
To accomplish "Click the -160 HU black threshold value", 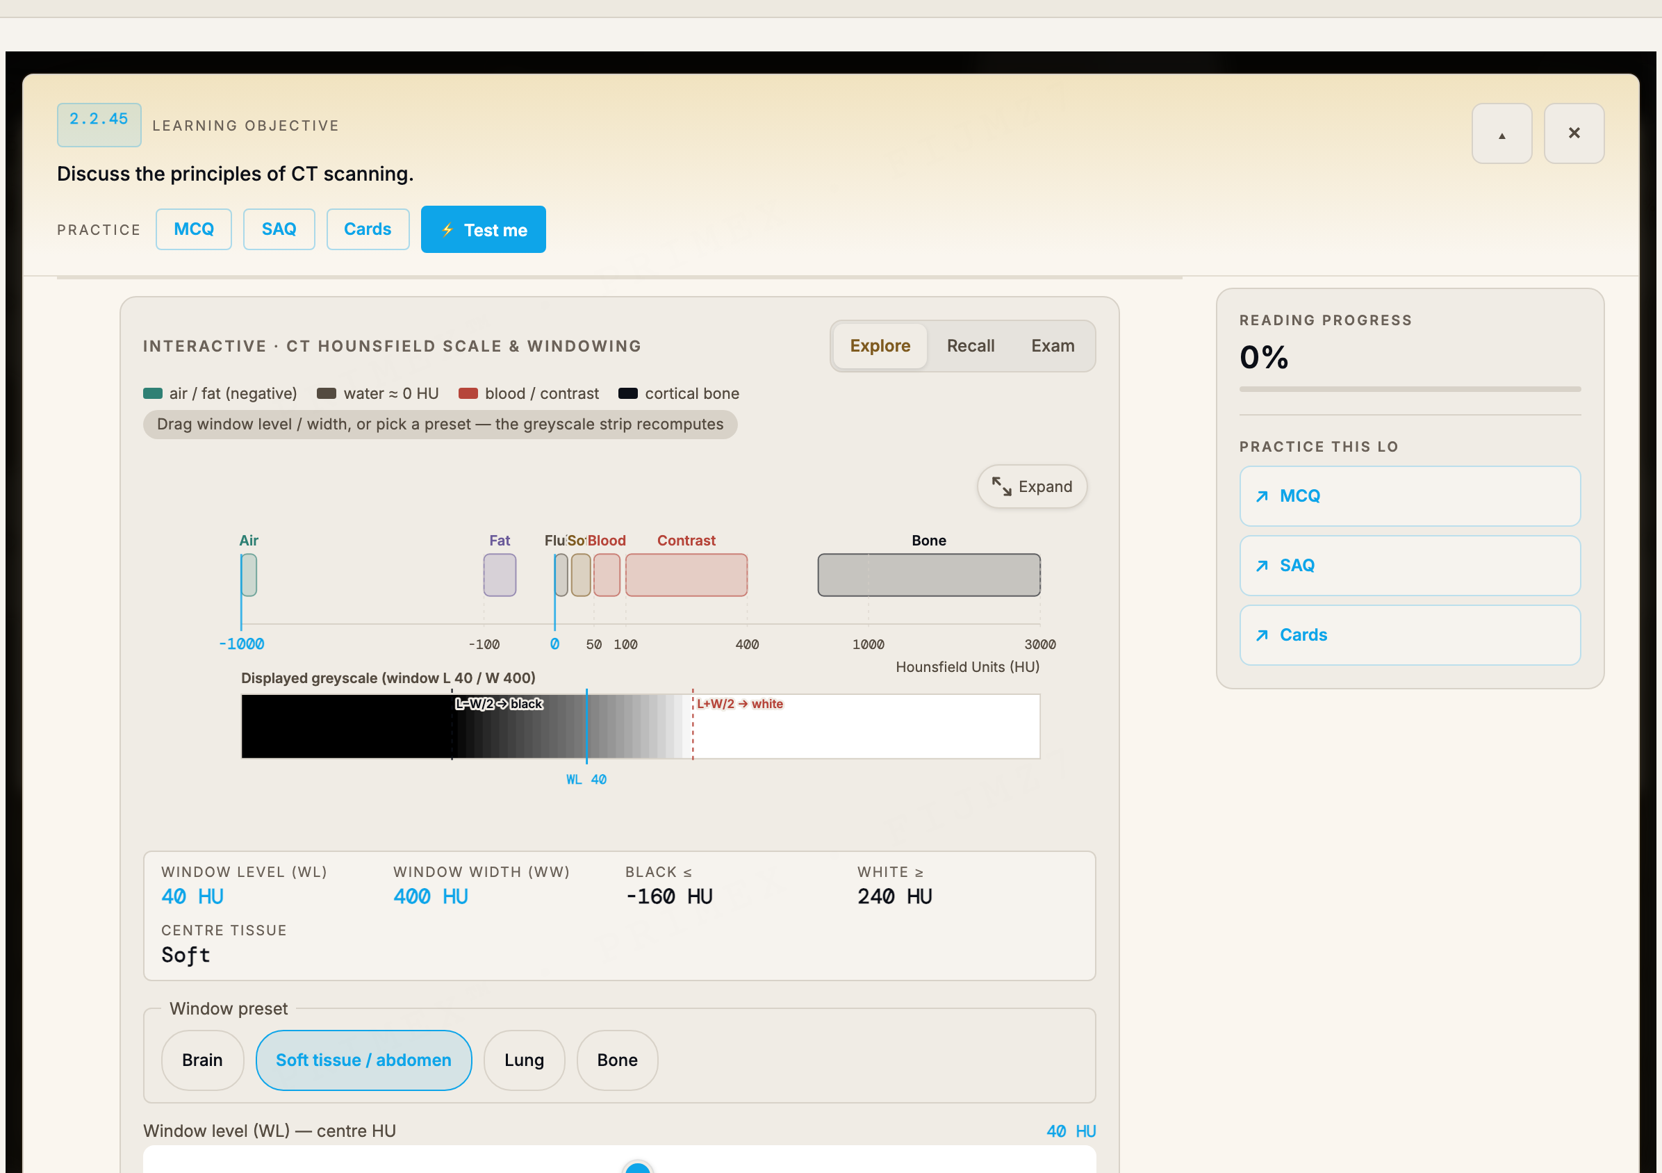I will click(x=670, y=896).
